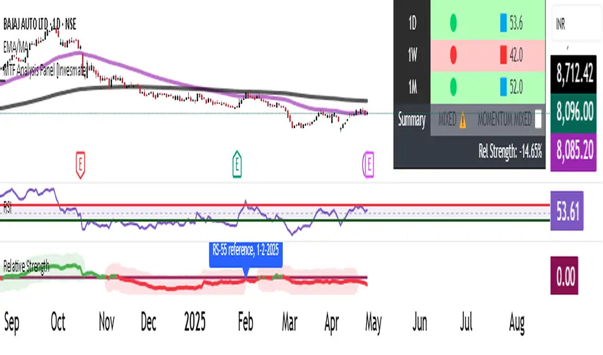Image resolution: width=603 pixels, height=355 pixels.
Task: Click the Oct label on the time axis
Action: pyautogui.click(x=58, y=321)
